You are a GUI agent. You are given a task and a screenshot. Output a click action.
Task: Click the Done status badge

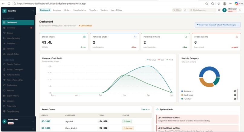click(127, 121)
